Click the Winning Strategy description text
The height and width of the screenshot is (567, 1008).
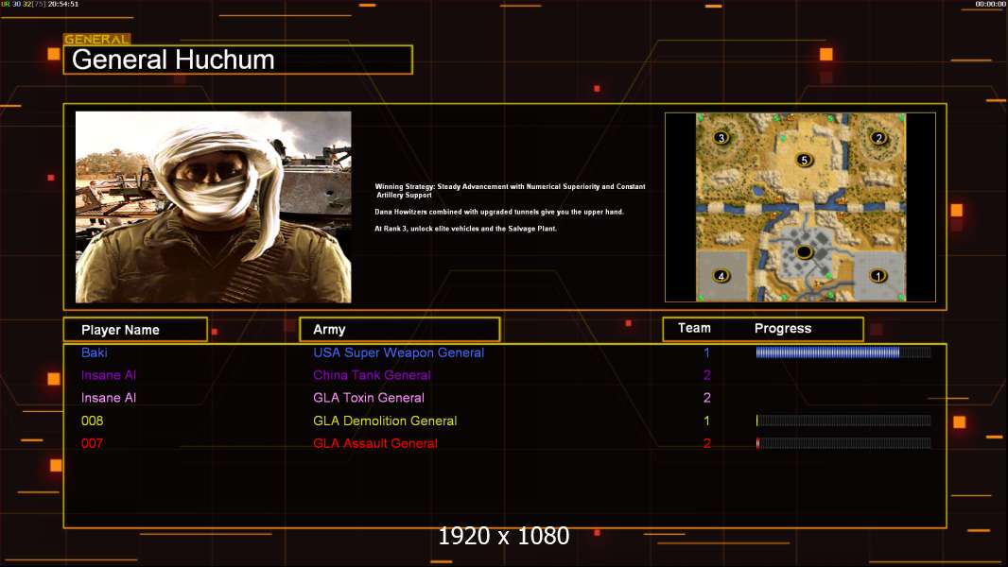point(511,191)
